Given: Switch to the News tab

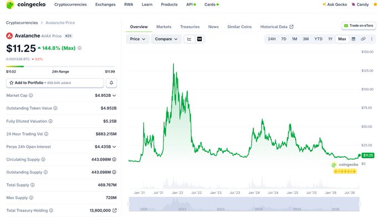Looking at the screenshot, I should click(213, 27).
